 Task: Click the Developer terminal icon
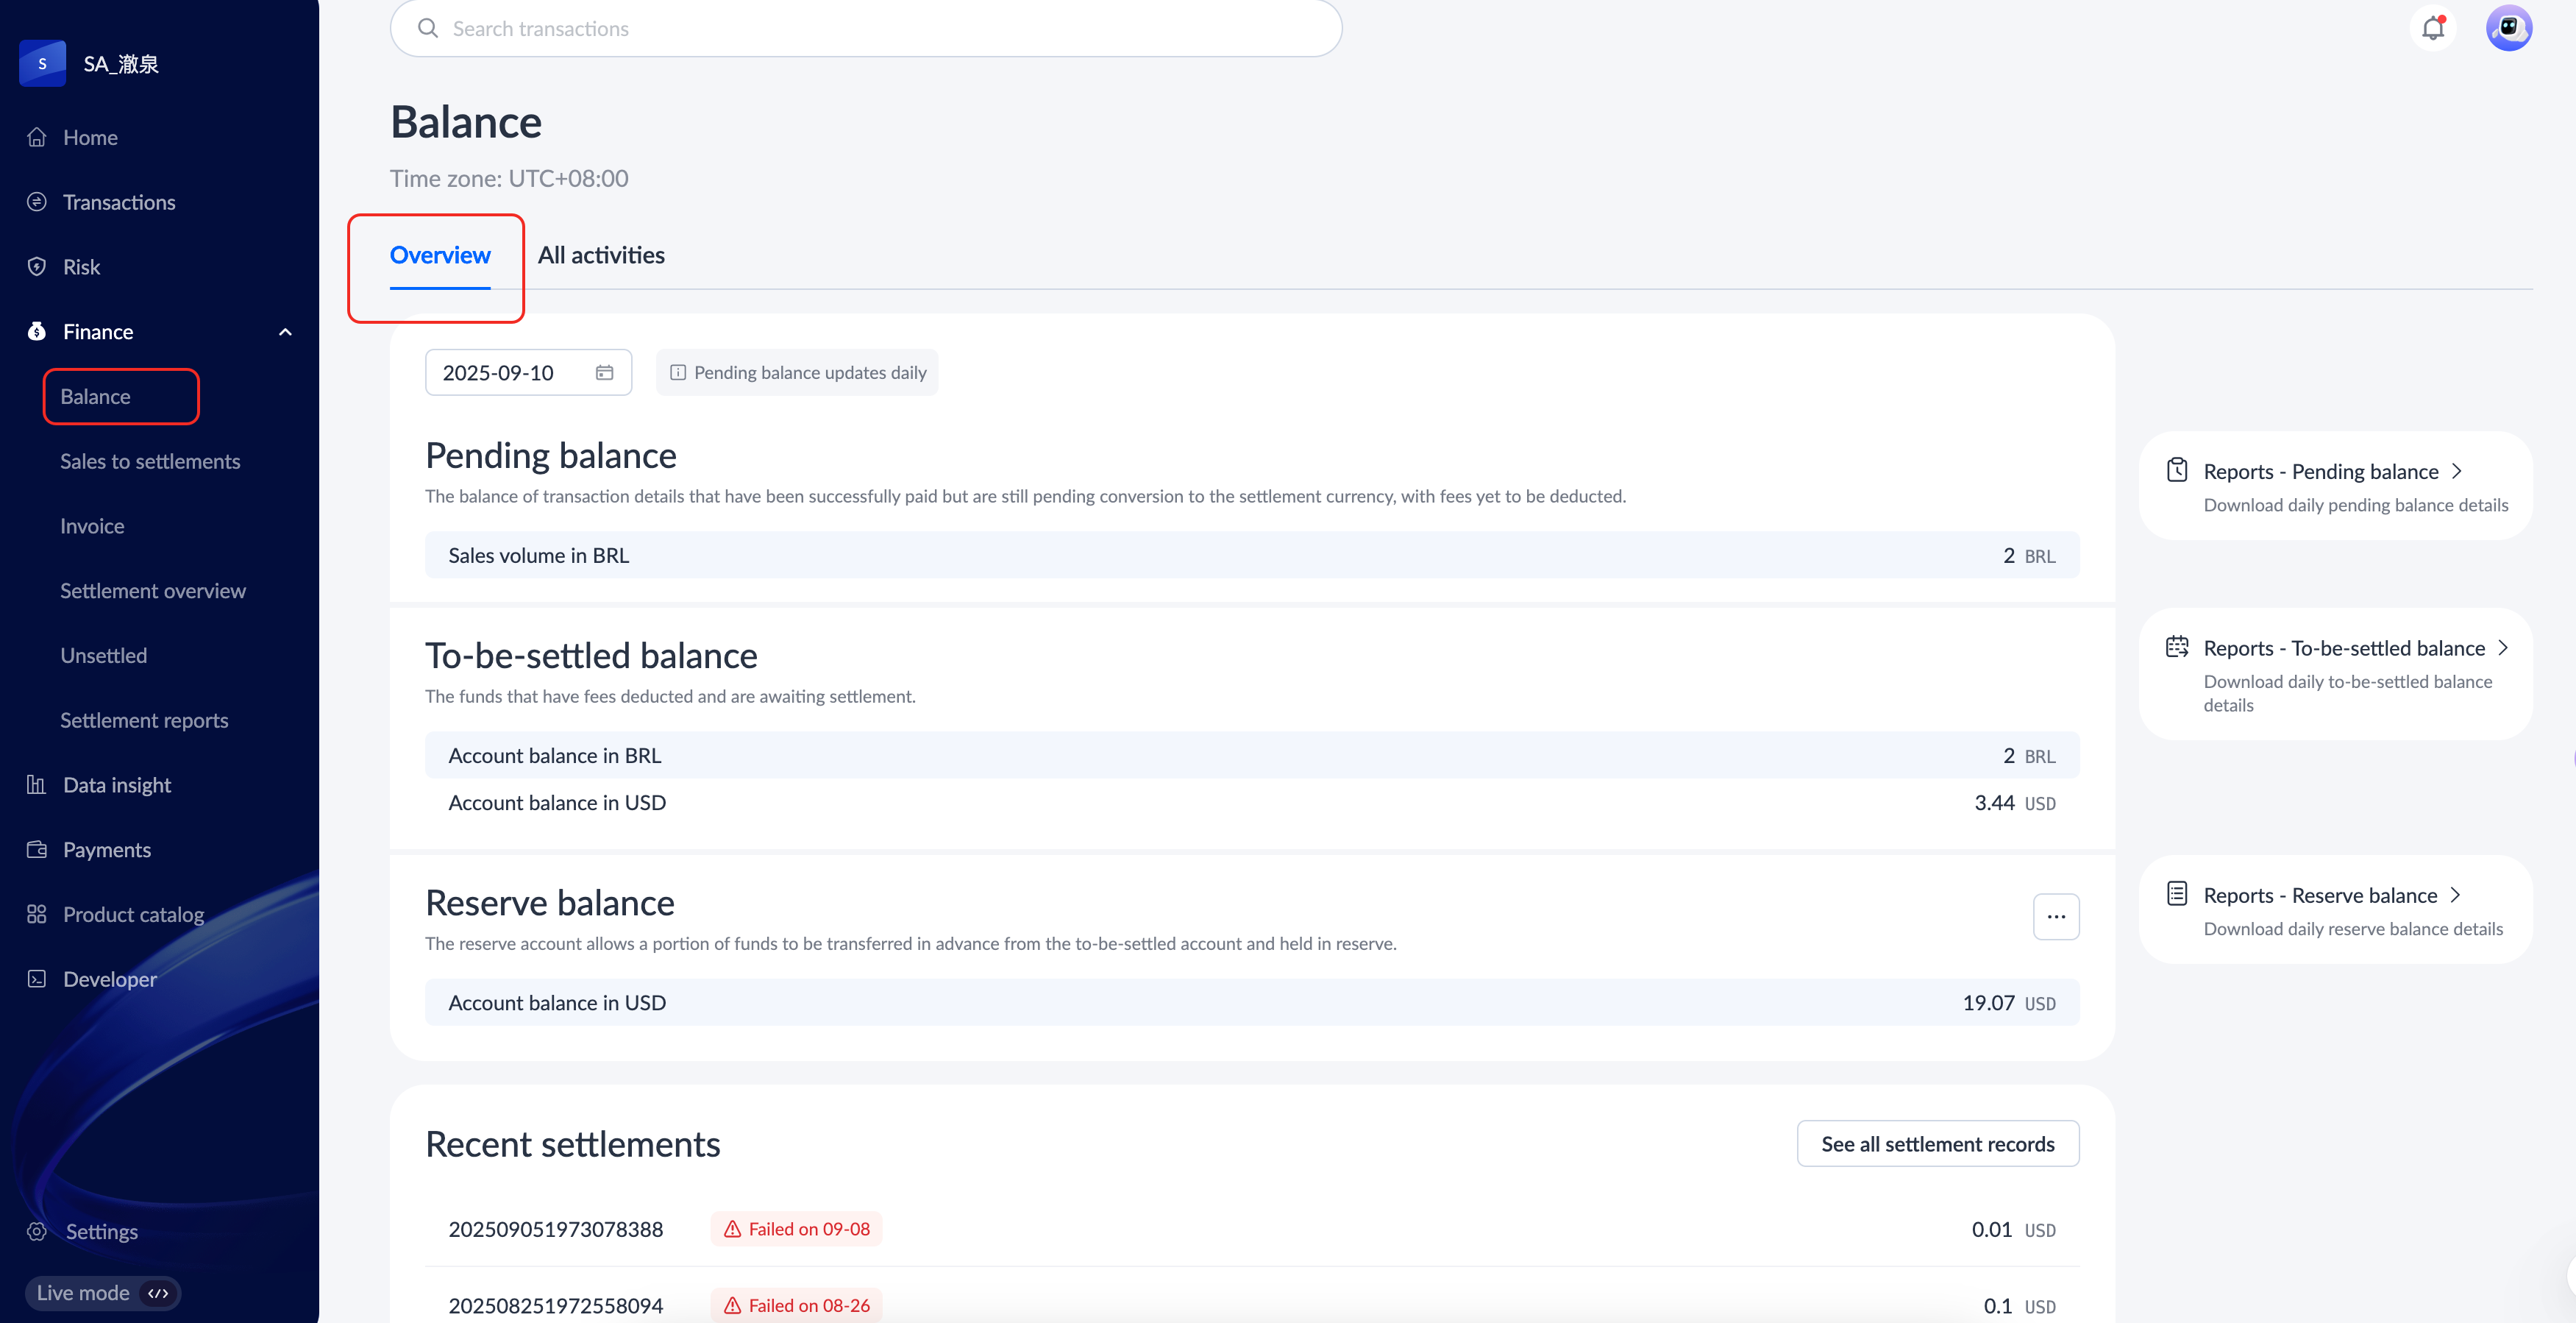click(37, 979)
